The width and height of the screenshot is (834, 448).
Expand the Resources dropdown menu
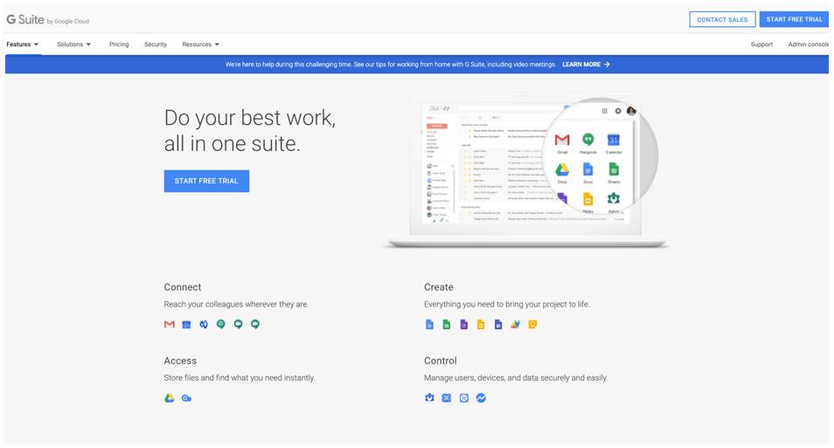tap(200, 45)
